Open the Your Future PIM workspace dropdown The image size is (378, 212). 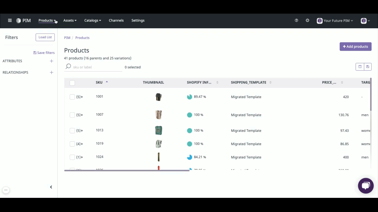click(x=335, y=20)
